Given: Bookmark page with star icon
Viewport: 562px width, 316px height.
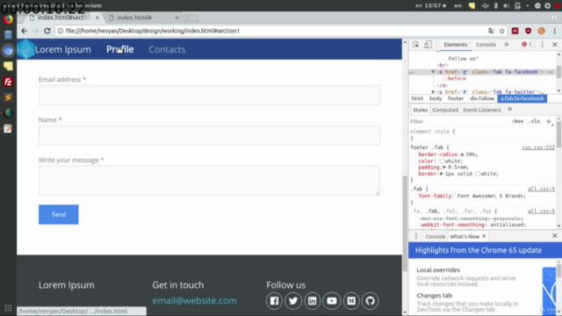Looking at the screenshot, I should point(501,31).
